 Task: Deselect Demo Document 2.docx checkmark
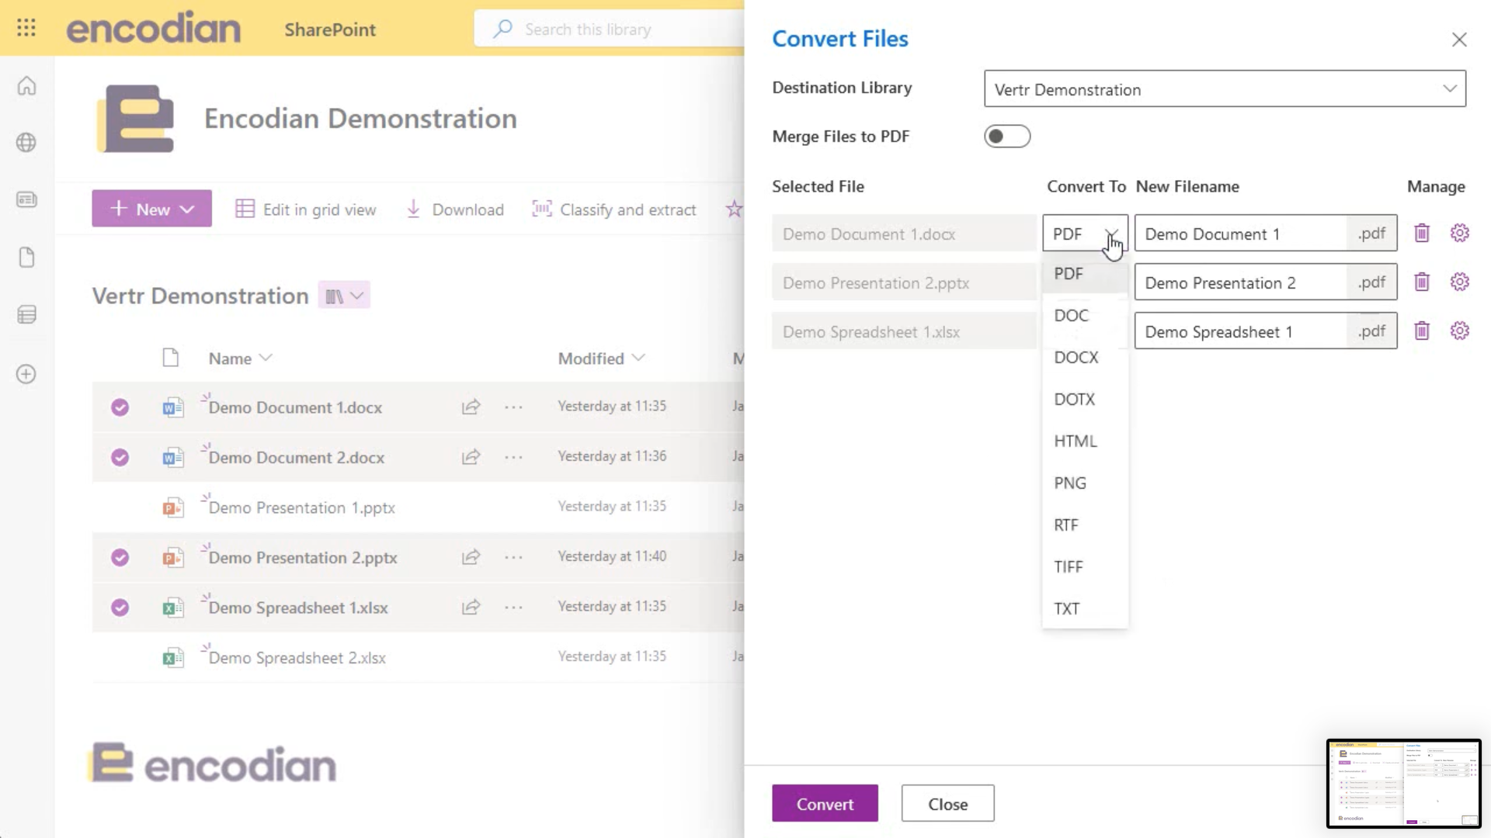(x=120, y=457)
